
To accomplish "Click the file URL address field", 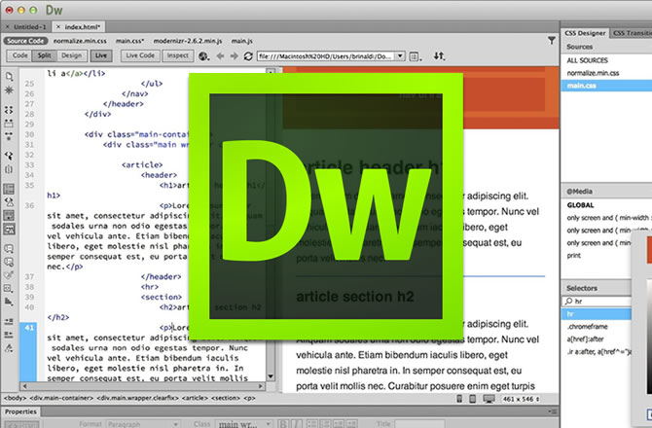I will tap(326, 56).
